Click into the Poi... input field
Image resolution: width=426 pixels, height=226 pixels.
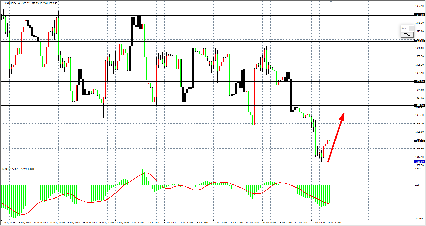[405, 28]
